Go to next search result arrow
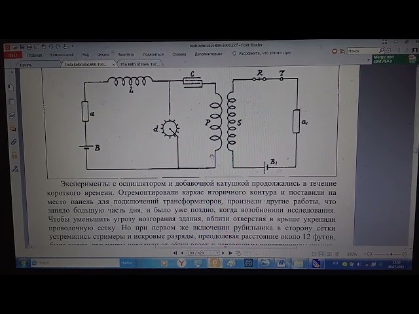419x314 pixels. point(407,50)
